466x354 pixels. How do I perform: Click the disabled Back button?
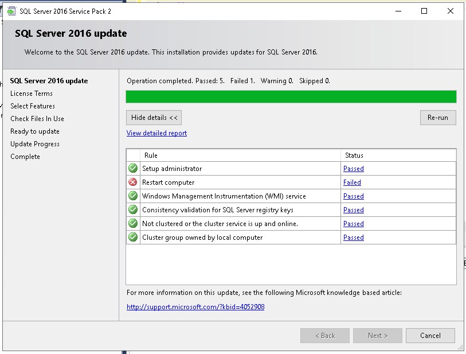(325, 336)
